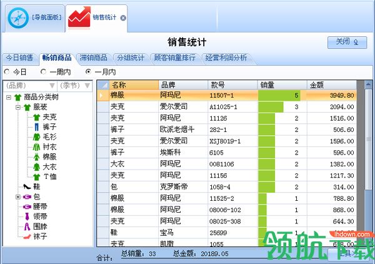This screenshot has height=264, width=375.
Task: Sort by the 金额 column header
Action: pos(332,85)
